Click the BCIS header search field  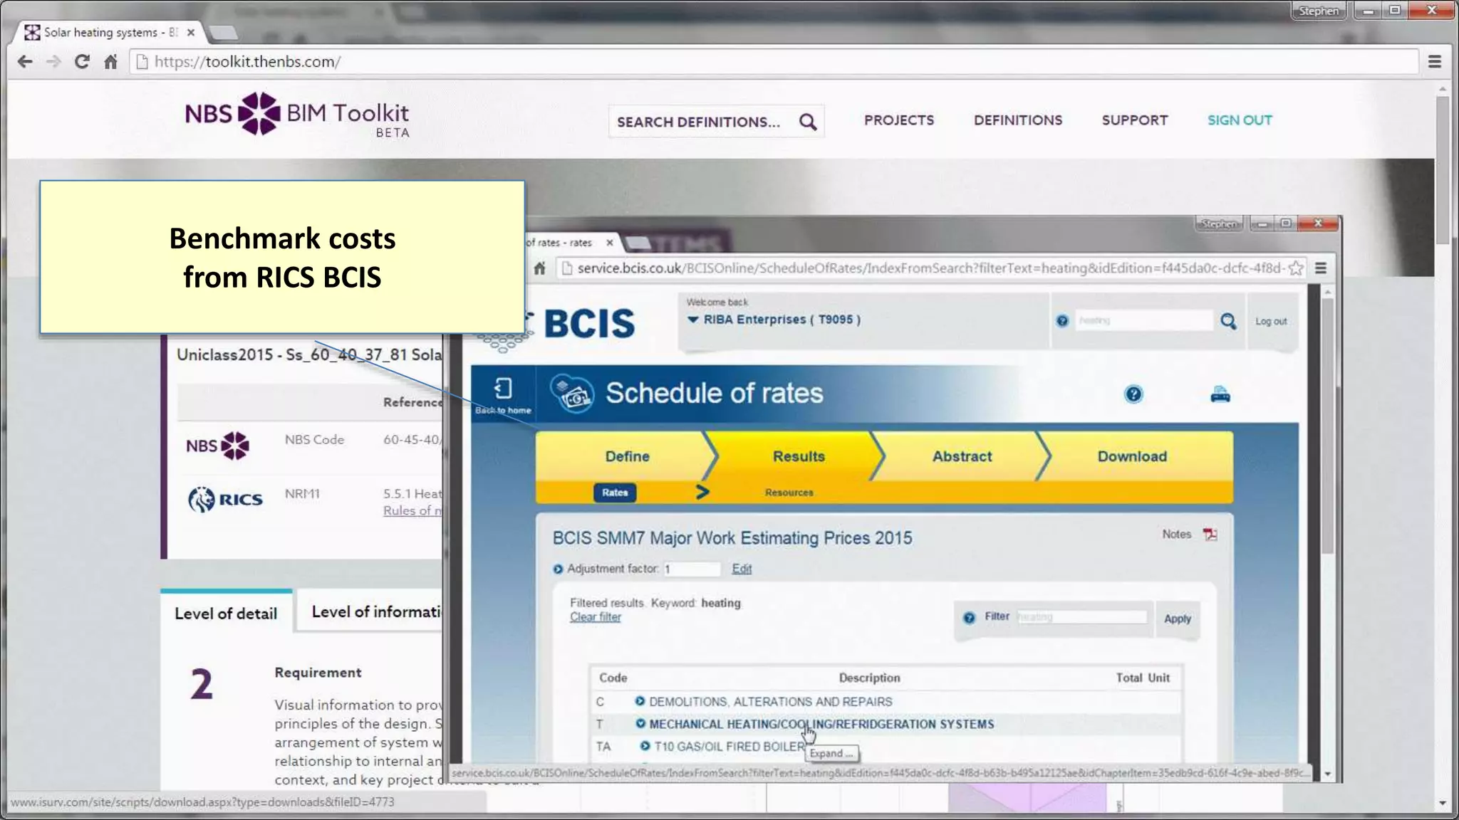click(1143, 321)
